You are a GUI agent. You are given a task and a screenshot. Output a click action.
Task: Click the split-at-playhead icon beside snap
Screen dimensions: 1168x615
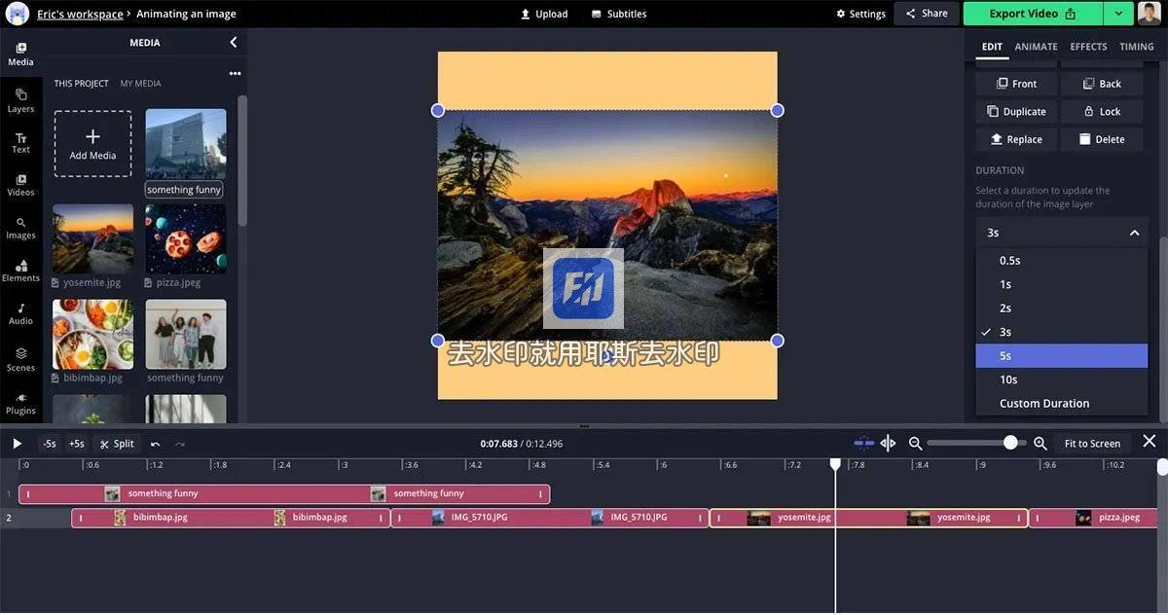(888, 443)
